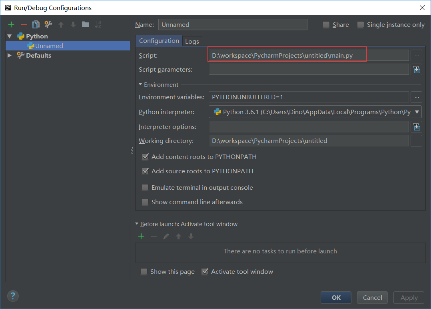The height and width of the screenshot is (309, 431).
Task: Click in the Name input field
Action: 233,24
